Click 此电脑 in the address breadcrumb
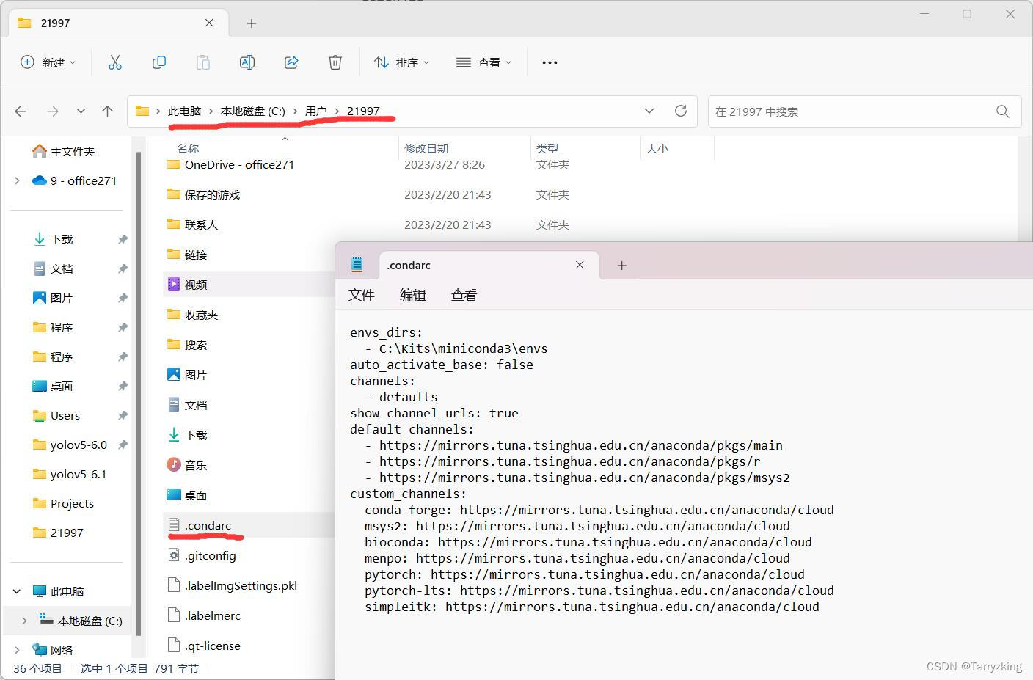 pos(184,111)
